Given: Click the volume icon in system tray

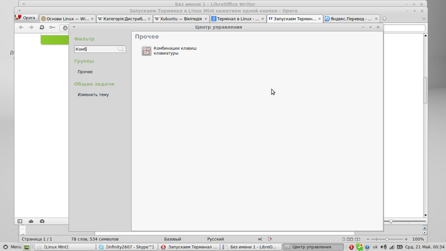Looking at the screenshot, I should (x=383, y=247).
